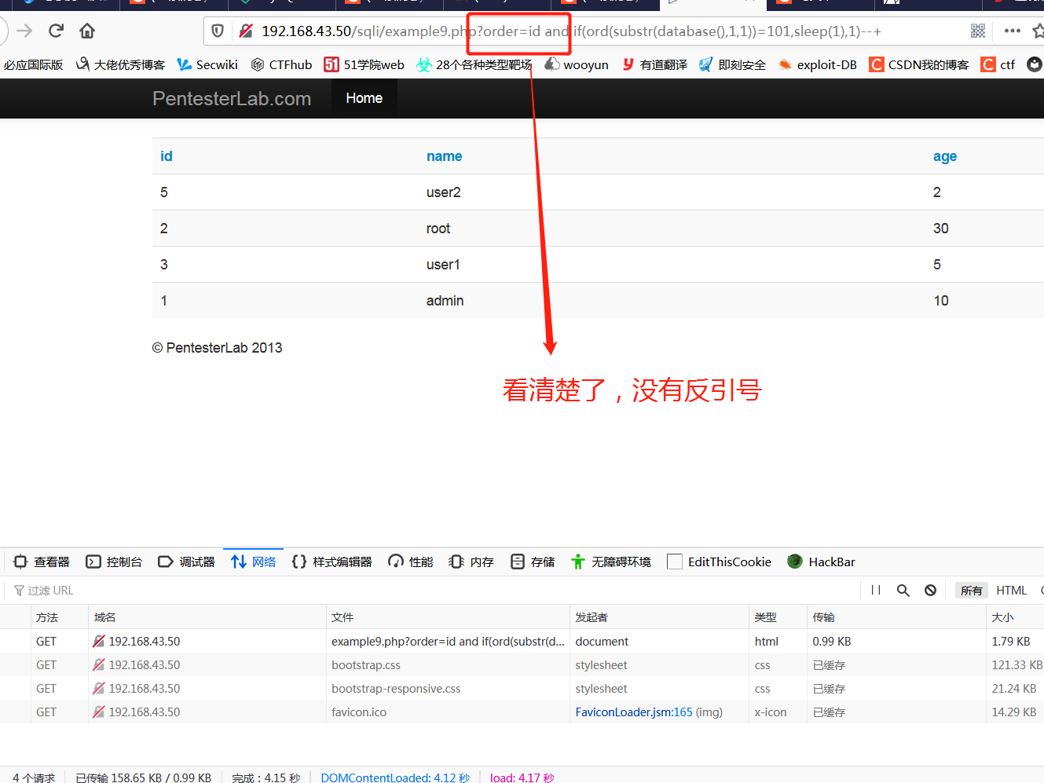
Task: Click age value 30 in the table
Action: click(941, 229)
